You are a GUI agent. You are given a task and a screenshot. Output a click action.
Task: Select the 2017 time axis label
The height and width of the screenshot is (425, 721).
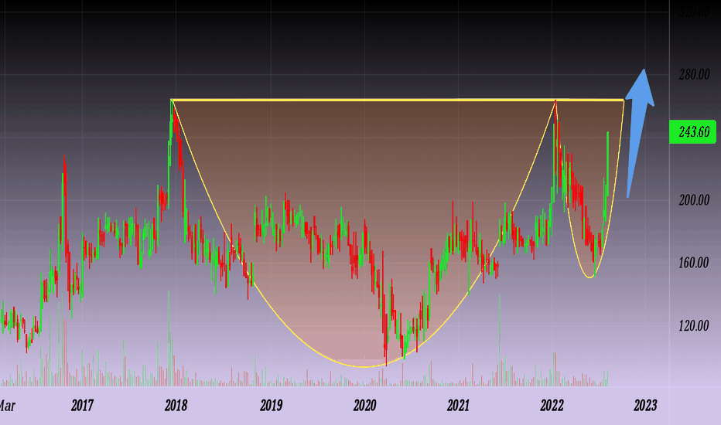(82, 405)
